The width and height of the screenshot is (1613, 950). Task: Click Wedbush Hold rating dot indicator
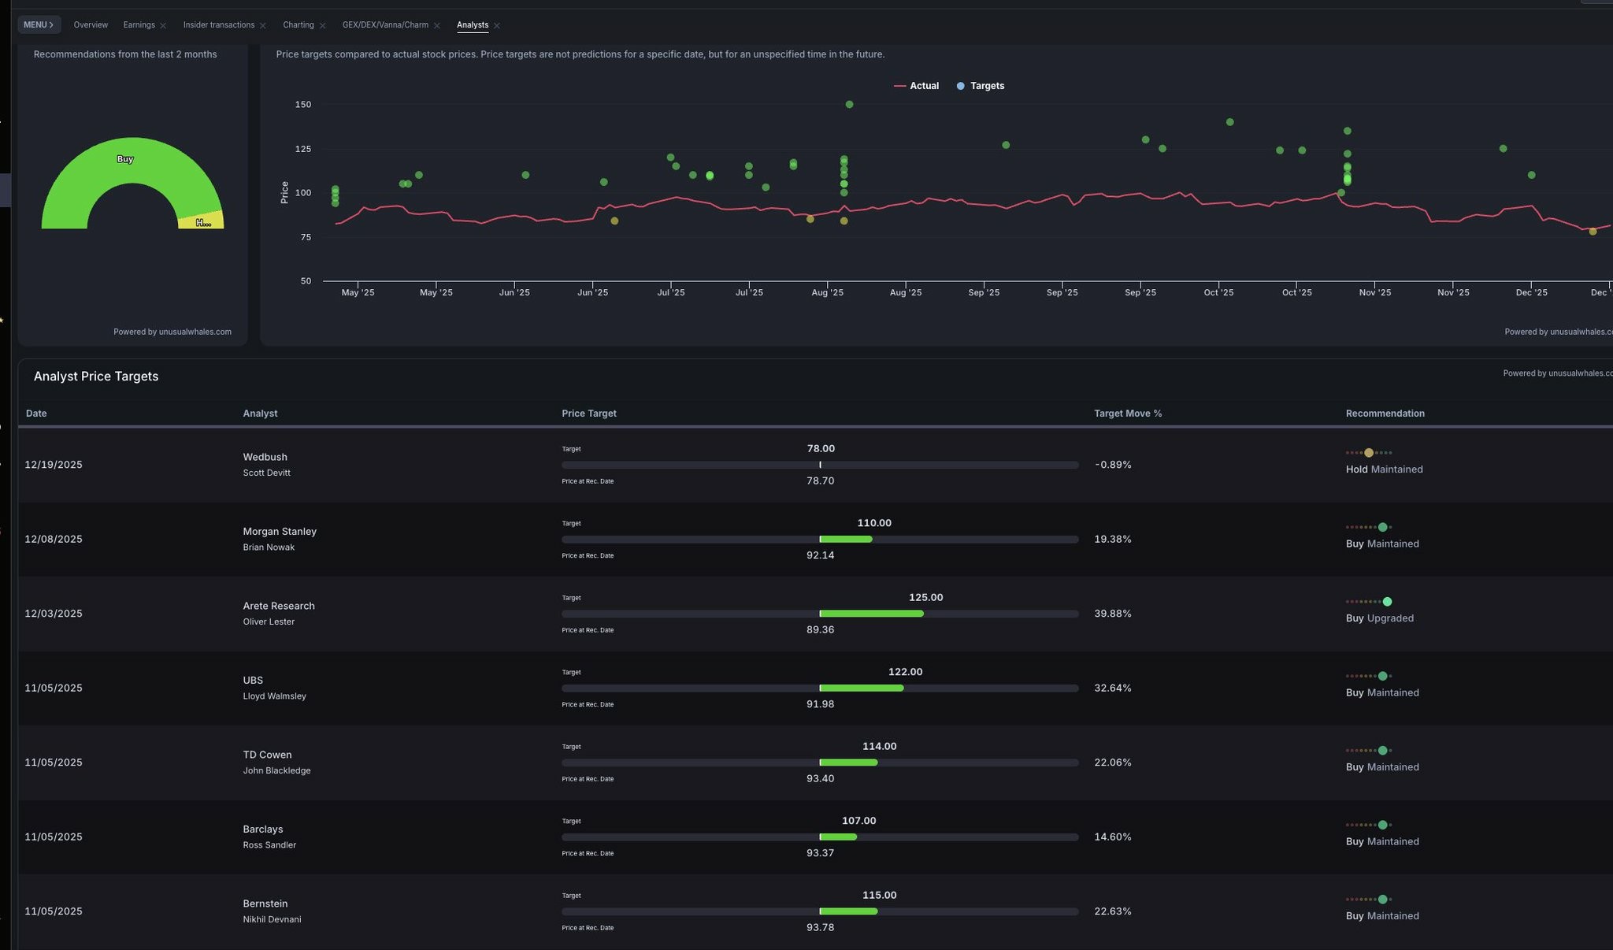1369,453
